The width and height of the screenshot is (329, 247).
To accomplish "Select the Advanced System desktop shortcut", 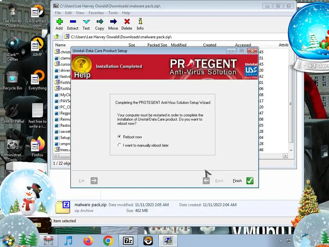I will [x=37, y=16].
